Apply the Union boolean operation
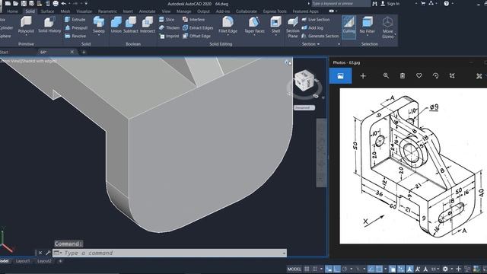The height and width of the screenshot is (274, 487). [116, 25]
